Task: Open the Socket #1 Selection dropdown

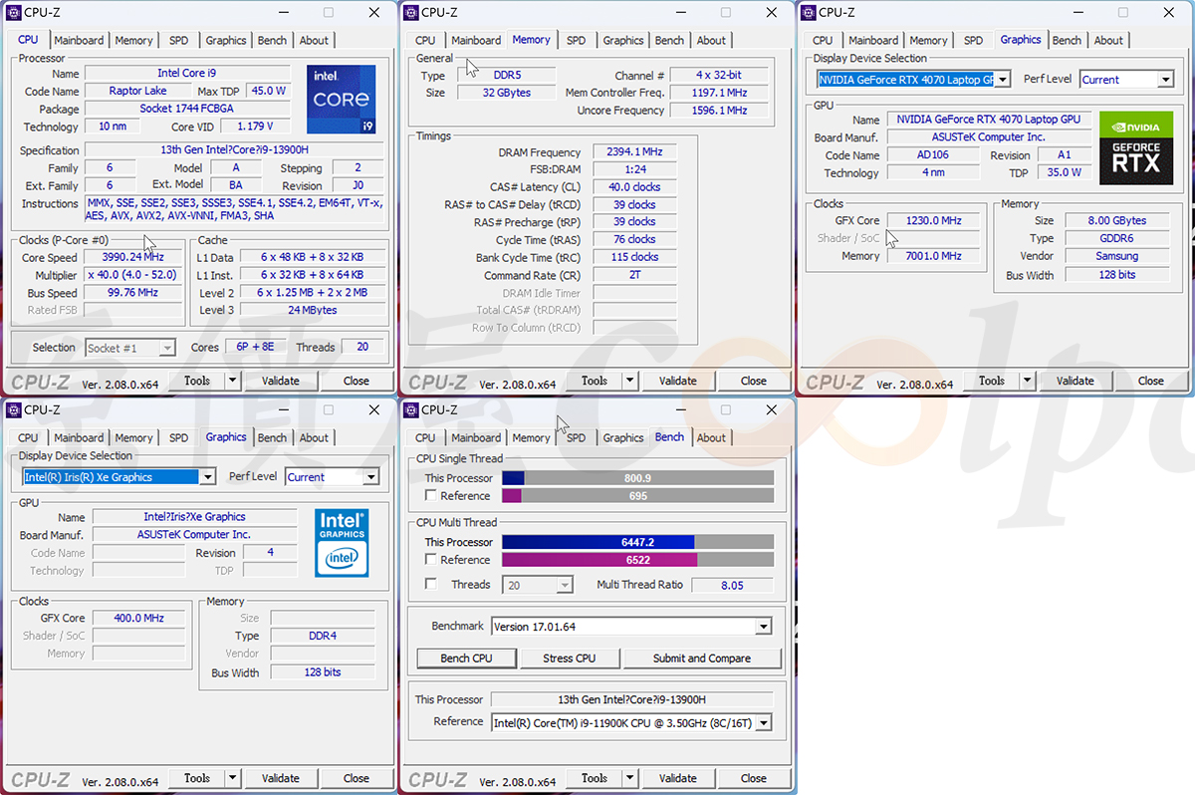Action: pos(167,348)
